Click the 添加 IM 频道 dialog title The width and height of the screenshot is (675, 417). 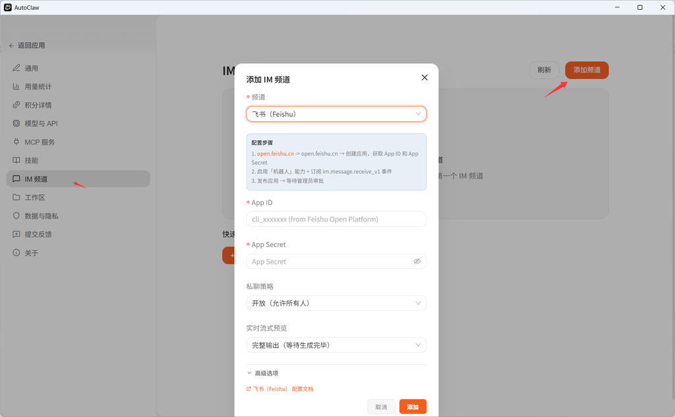coord(268,80)
